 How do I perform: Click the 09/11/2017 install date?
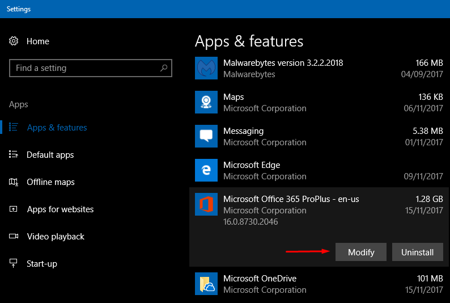(x=423, y=176)
